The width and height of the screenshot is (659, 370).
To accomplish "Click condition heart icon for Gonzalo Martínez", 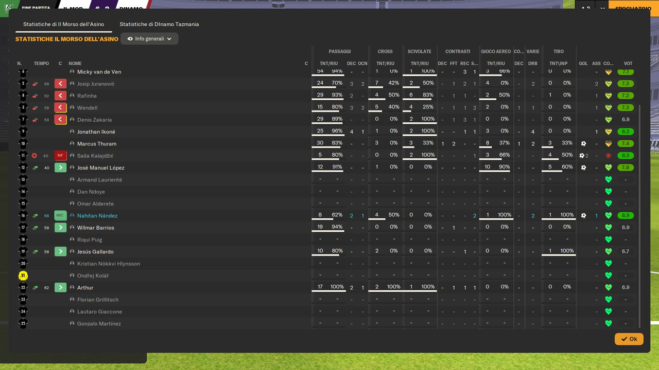I will pyautogui.click(x=608, y=324).
